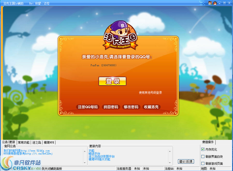
Task: Switch to the 公告|更新 tab
Action: point(9,142)
